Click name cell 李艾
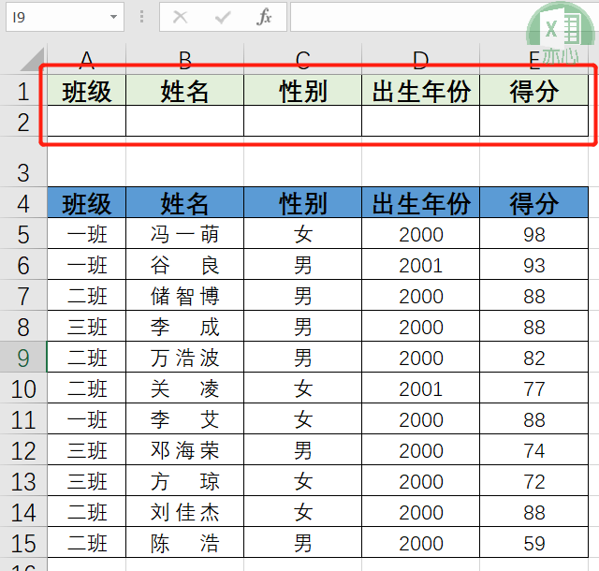This screenshot has height=571, width=599. tap(185, 418)
